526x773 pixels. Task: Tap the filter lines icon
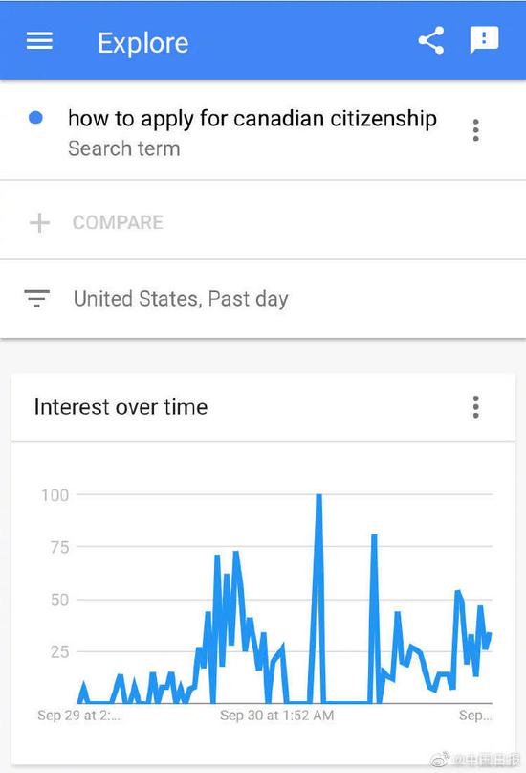37,299
